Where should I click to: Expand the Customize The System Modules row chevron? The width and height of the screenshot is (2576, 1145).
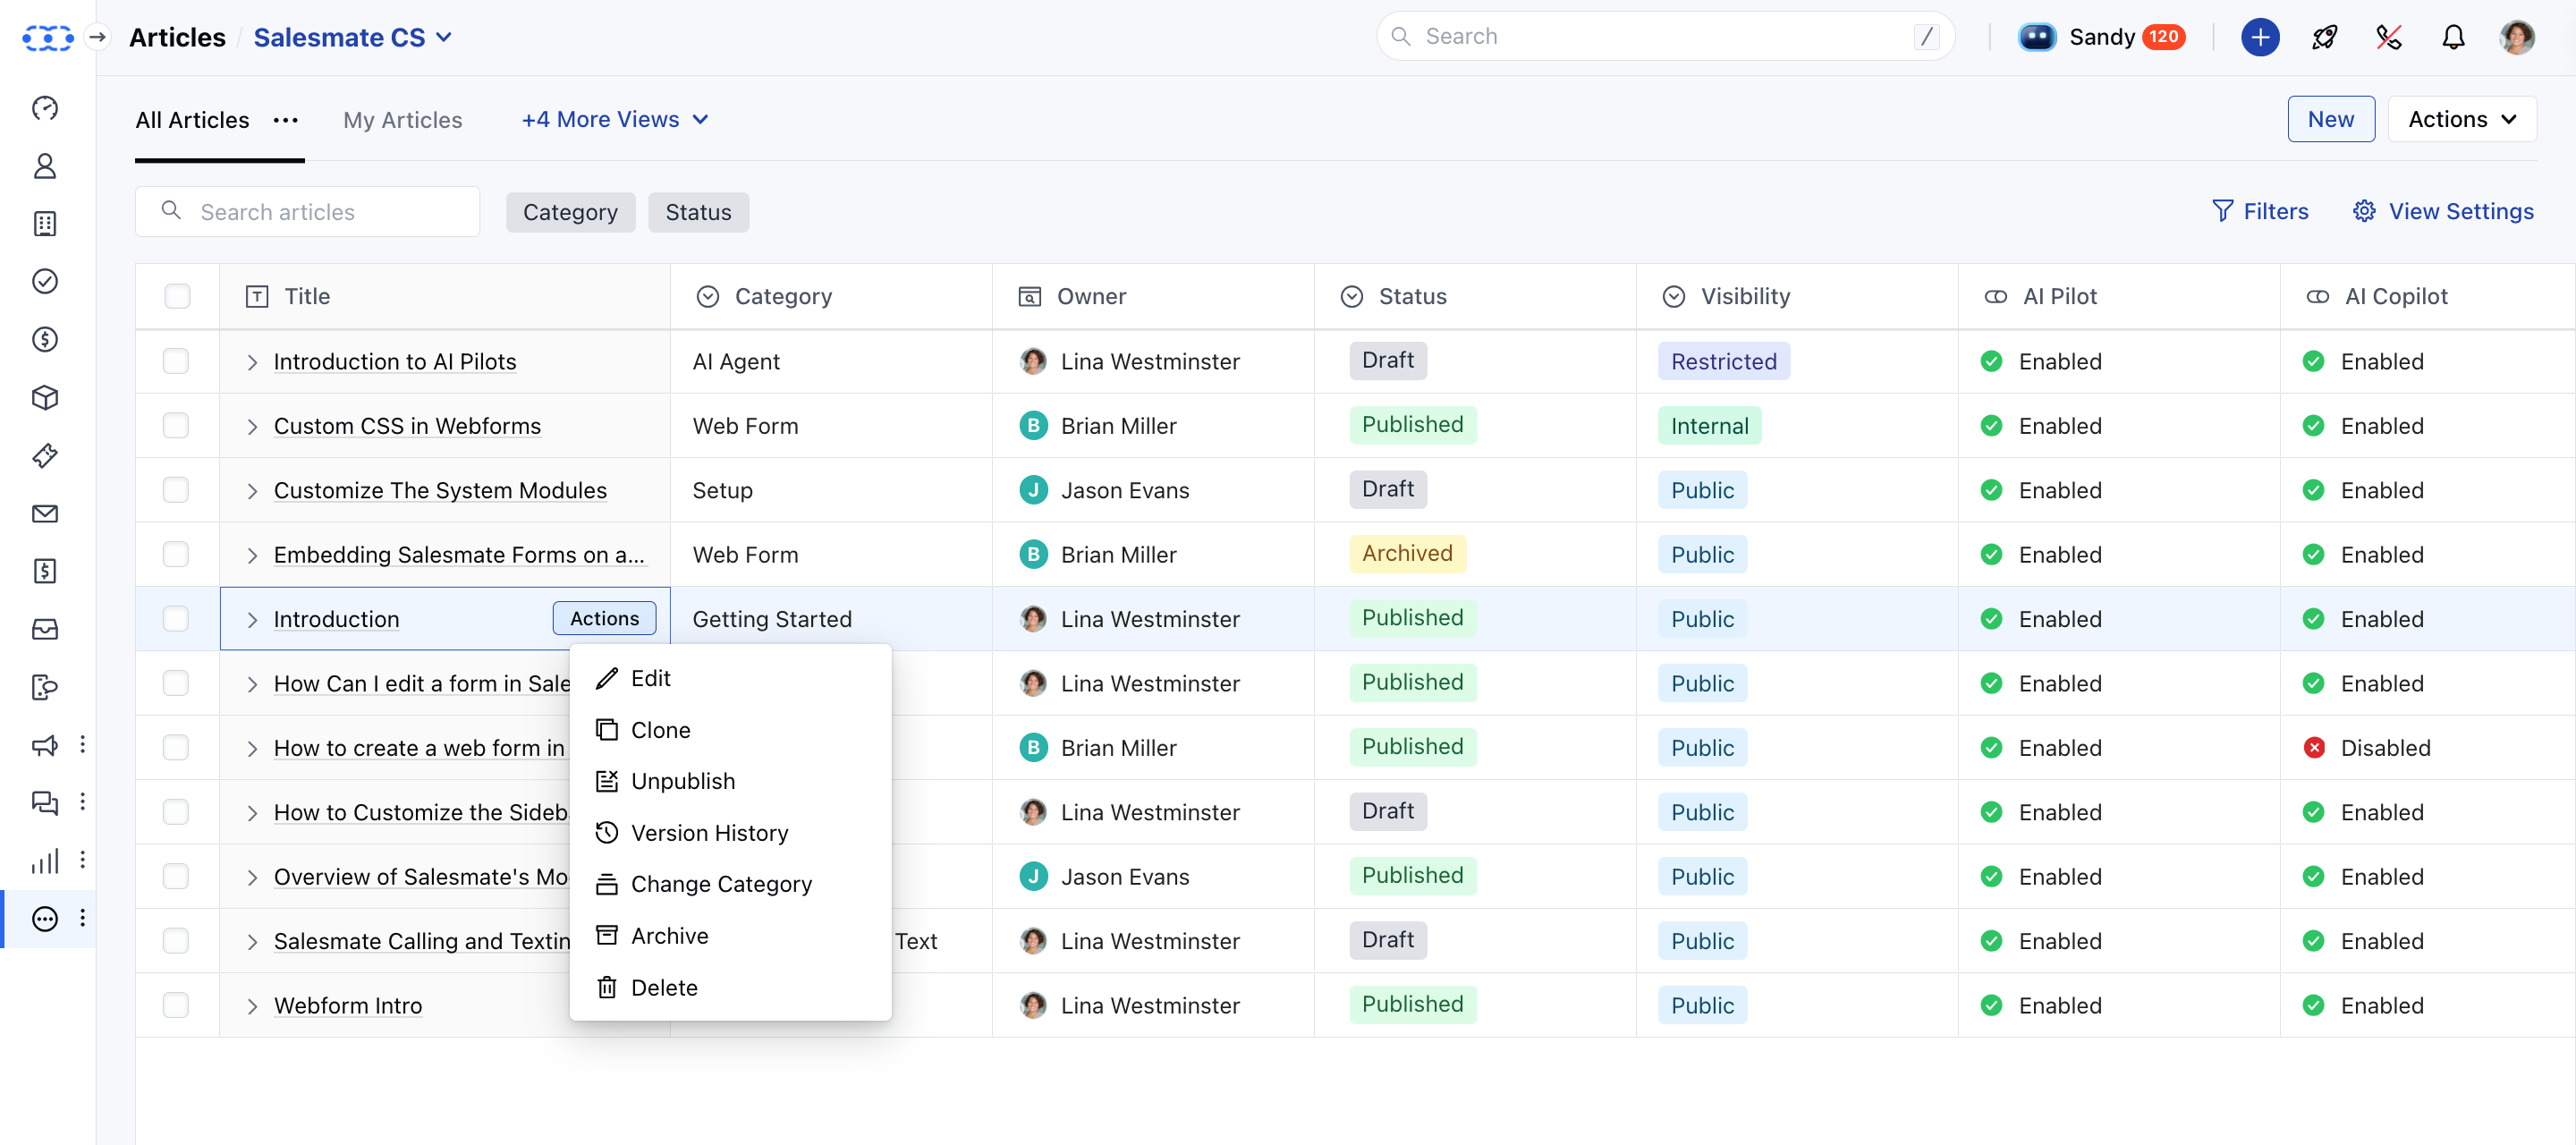click(x=252, y=491)
